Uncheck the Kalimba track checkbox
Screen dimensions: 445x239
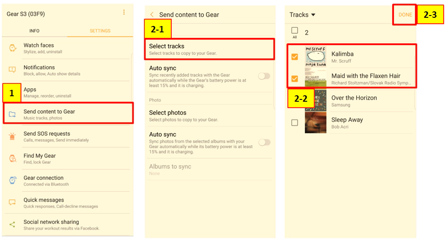pyautogui.click(x=295, y=57)
